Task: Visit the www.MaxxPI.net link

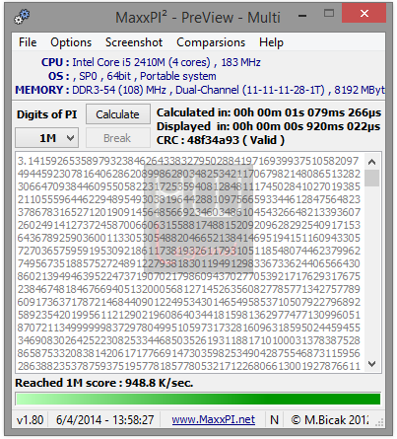Action: 213,419
